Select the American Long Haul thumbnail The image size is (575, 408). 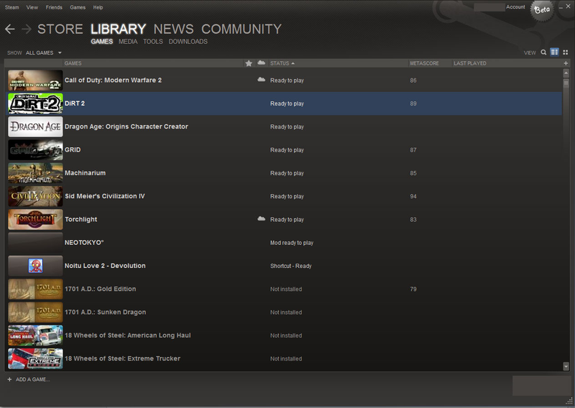(x=35, y=335)
